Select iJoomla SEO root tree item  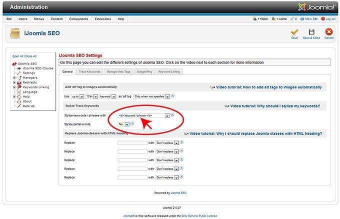27,63
